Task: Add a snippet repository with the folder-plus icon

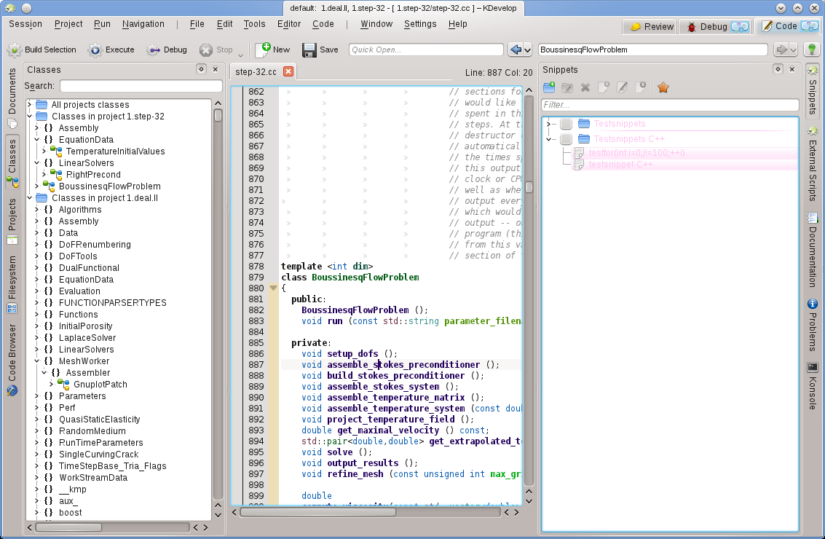Action: coord(550,87)
